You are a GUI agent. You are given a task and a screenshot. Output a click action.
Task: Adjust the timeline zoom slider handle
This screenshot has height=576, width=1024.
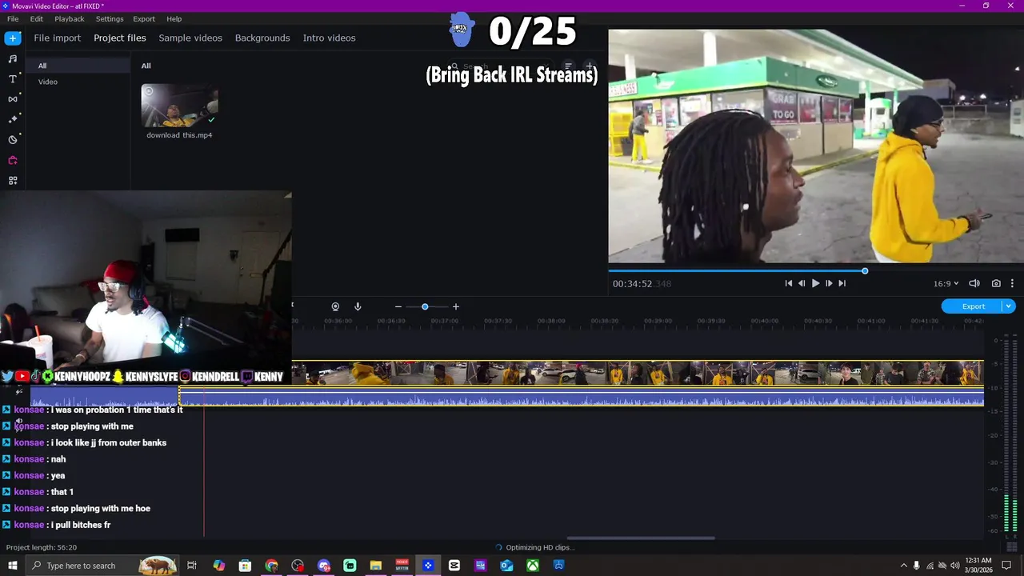pyautogui.click(x=425, y=306)
